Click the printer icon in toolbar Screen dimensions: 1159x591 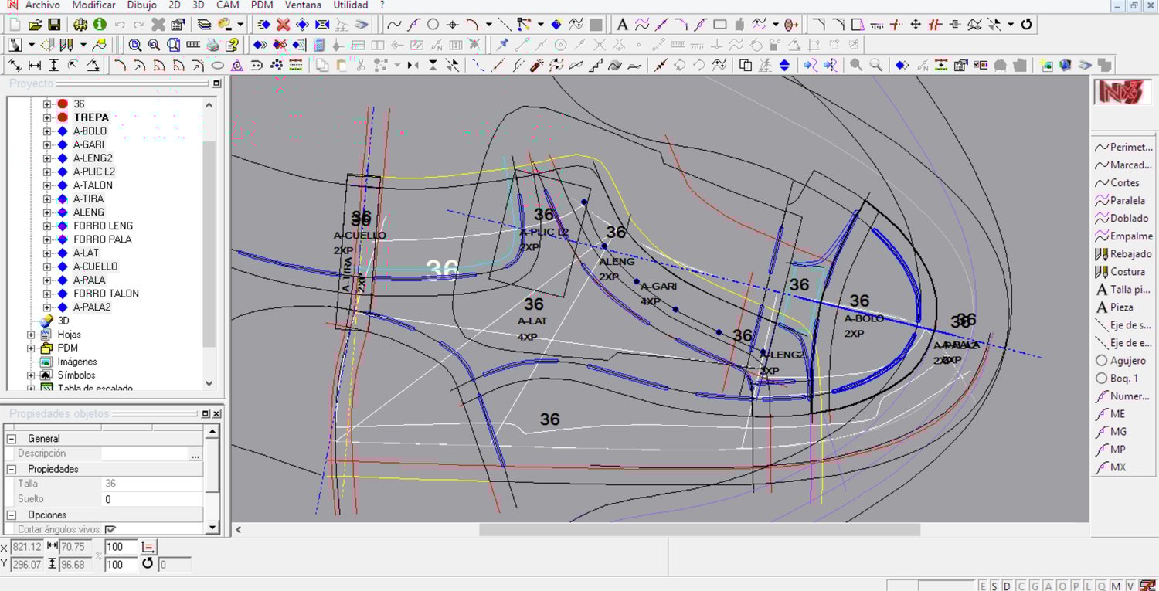click(212, 45)
